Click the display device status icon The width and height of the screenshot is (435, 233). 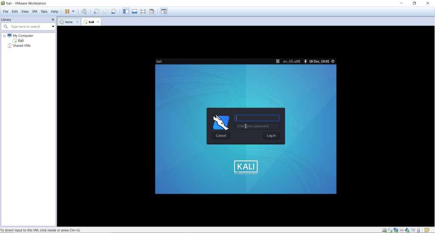413,230
